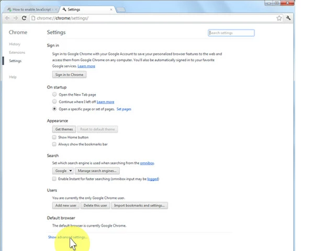Close the Settings tab
Screen dimensions: 335x251
click(x=111, y=9)
